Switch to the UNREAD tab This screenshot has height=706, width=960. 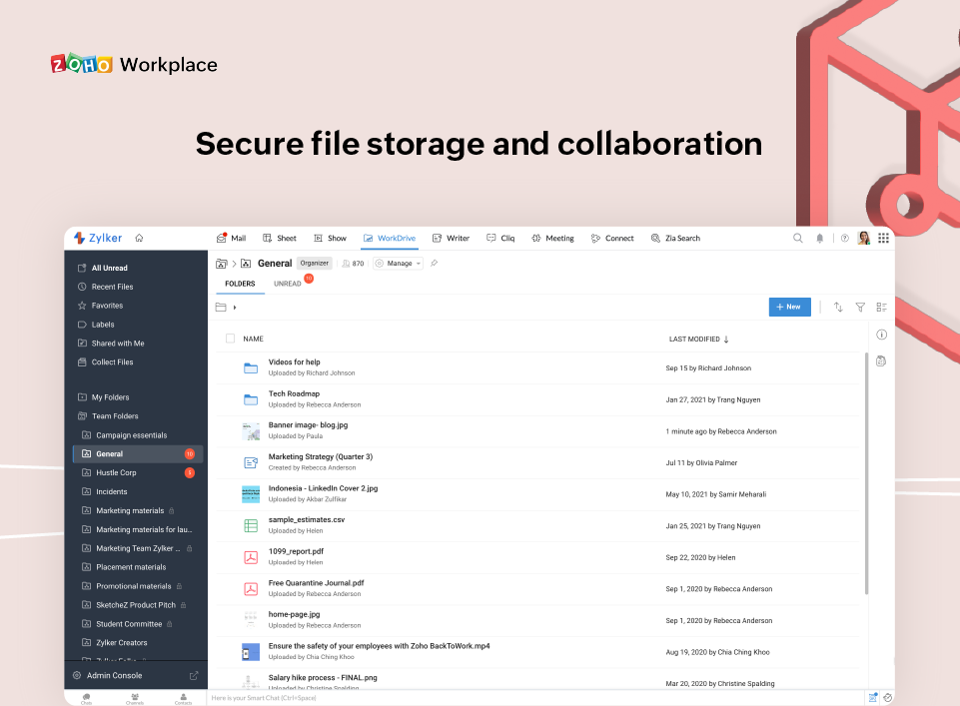click(287, 284)
